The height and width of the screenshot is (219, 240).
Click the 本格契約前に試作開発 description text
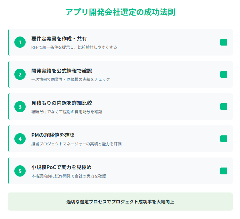(x=68, y=176)
